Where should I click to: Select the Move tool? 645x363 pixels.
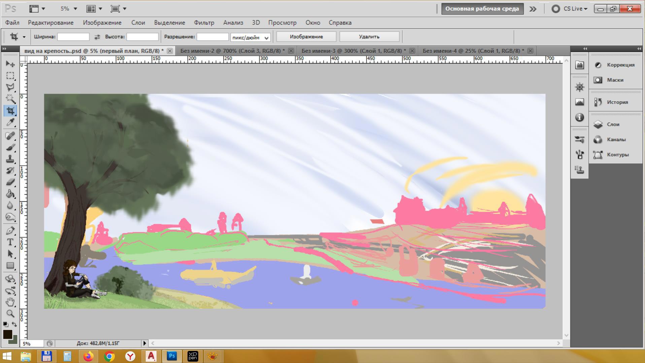point(10,64)
